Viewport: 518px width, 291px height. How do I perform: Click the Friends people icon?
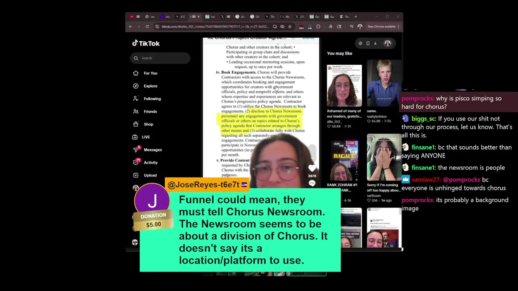[136, 112]
